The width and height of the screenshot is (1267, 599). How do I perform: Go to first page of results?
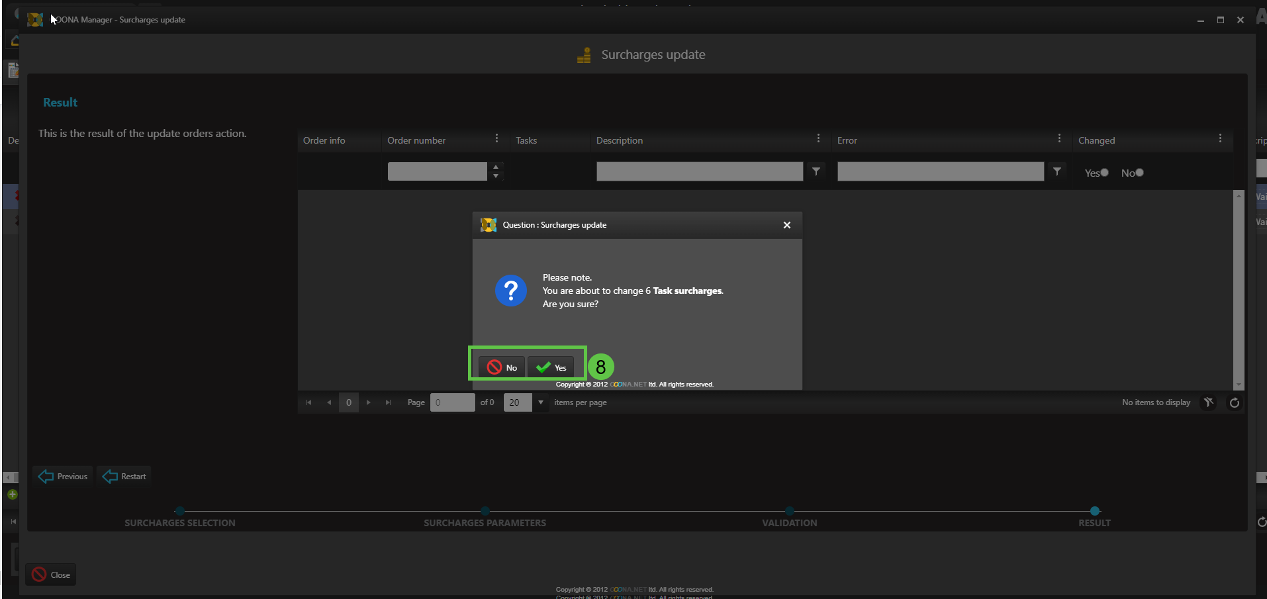click(308, 402)
